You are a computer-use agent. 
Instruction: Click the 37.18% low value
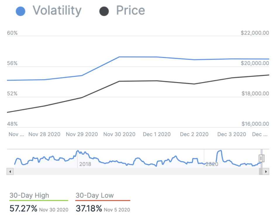click(89, 208)
